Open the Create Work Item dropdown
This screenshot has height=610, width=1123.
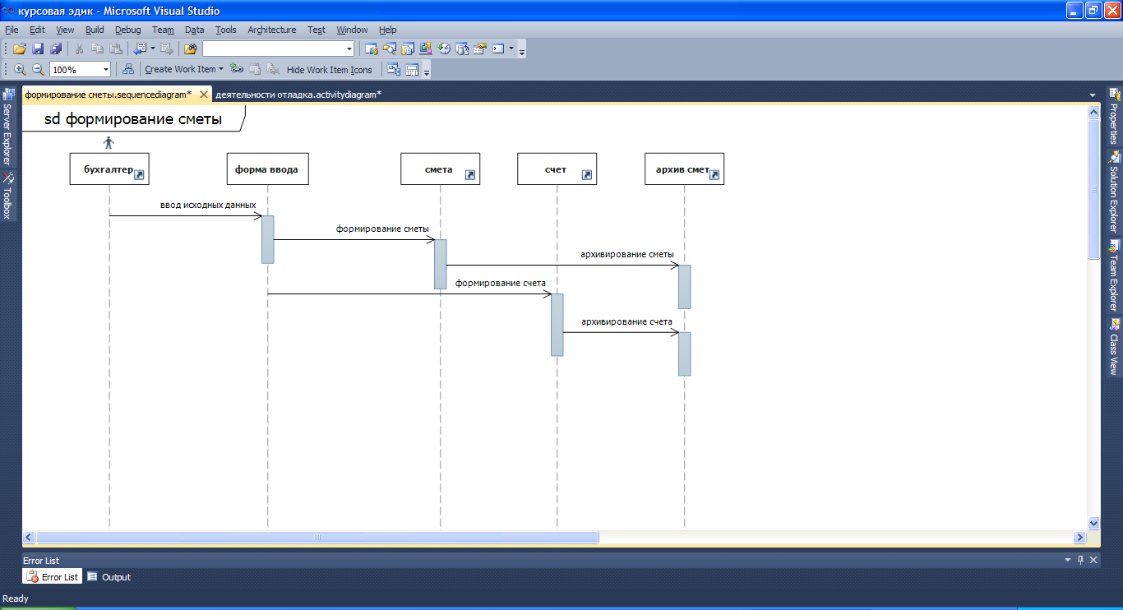pos(184,69)
